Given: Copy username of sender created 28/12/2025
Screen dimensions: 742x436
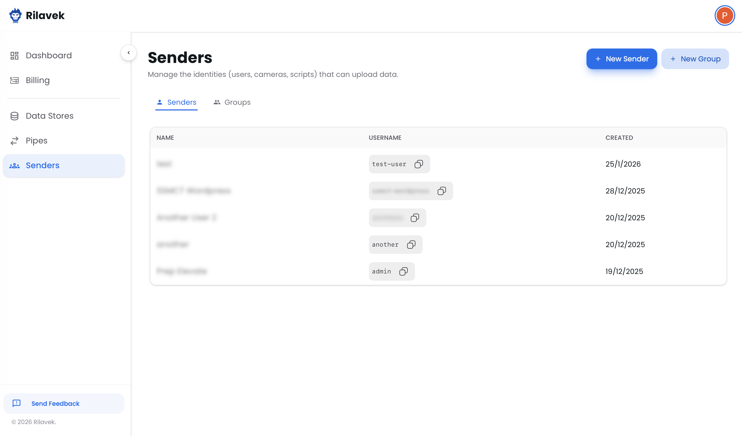Looking at the screenshot, I should [442, 191].
